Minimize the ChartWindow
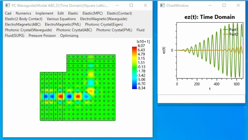Screen dimensions: 248x140 [210, 5]
